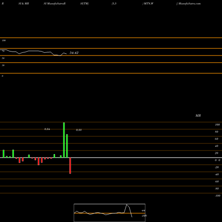The height and width of the screenshot is (222, 222).
Task: Click the MTN.W symbol in title
Action: click(x=148, y=4)
